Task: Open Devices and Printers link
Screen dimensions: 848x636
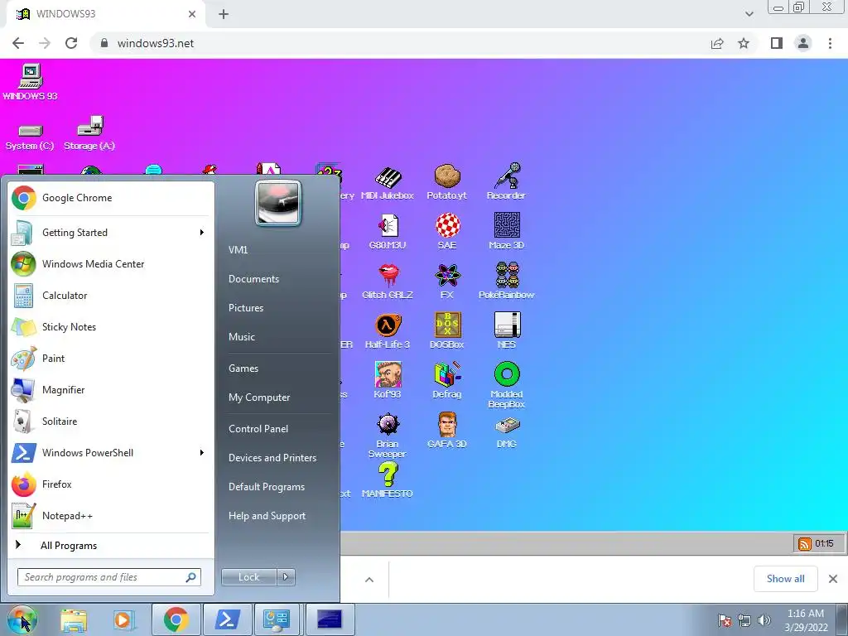Action: 272,457
